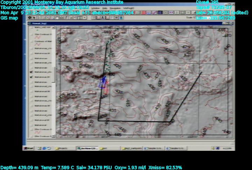Toggle the 10m Contours layer checkbox
The width and height of the screenshot is (252, 170).
32,35
